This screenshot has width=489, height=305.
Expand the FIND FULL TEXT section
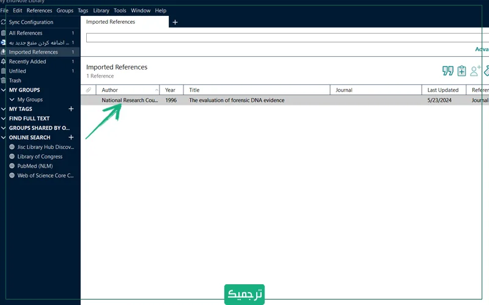(x=4, y=118)
